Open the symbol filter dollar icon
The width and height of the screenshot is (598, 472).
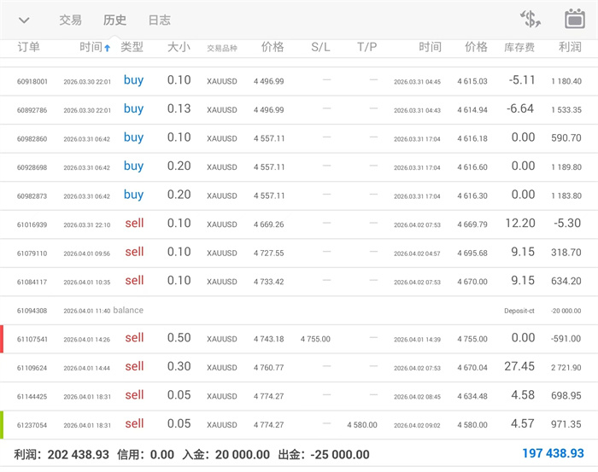[531, 20]
